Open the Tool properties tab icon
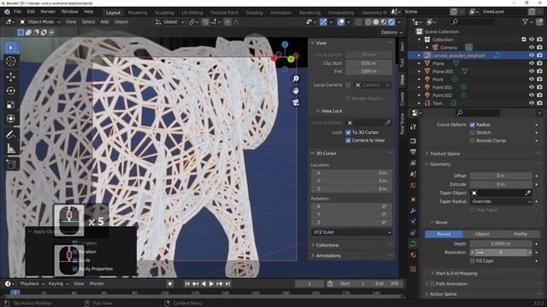 (414, 127)
